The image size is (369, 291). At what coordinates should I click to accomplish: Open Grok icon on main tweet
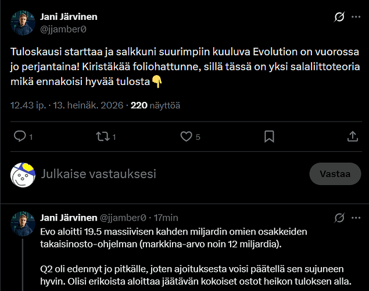[x=339, y=17]
